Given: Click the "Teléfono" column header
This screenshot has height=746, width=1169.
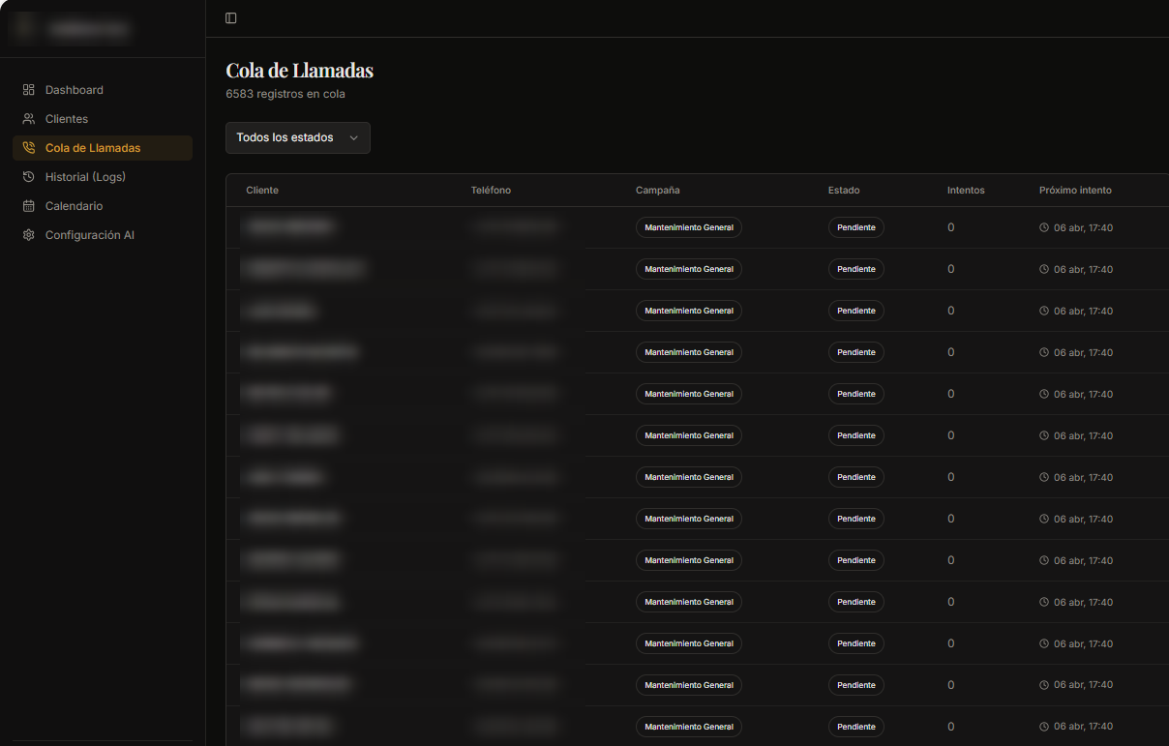Looking at the screenshot, I should (491, 191).
